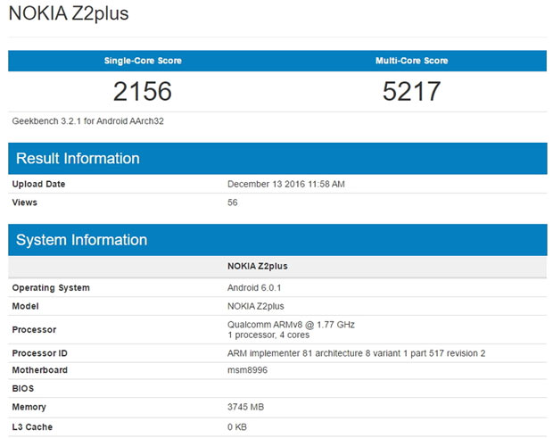Viewport: 553px width, 438px height.
Task: Click the Model label
Action: point(25,306)
